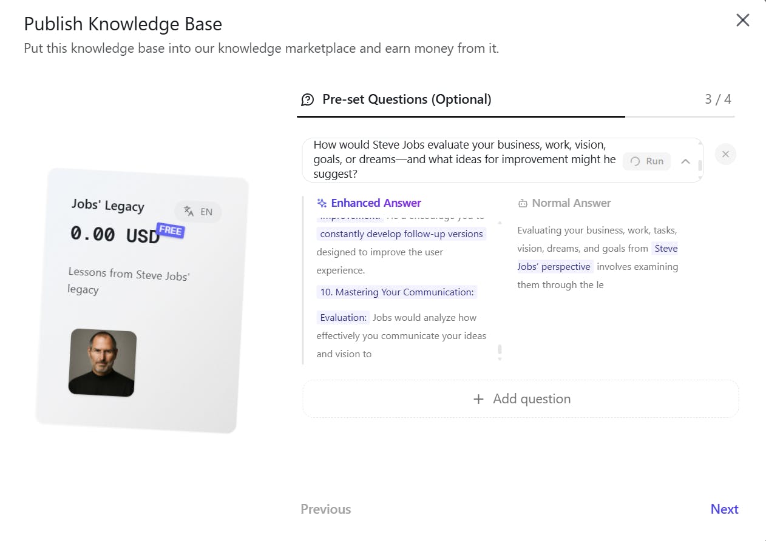Click the Pre-set Questions chat icon
The width and height of the screenshot is (766, 541).
pyautogui.click(x=308, y=100)
